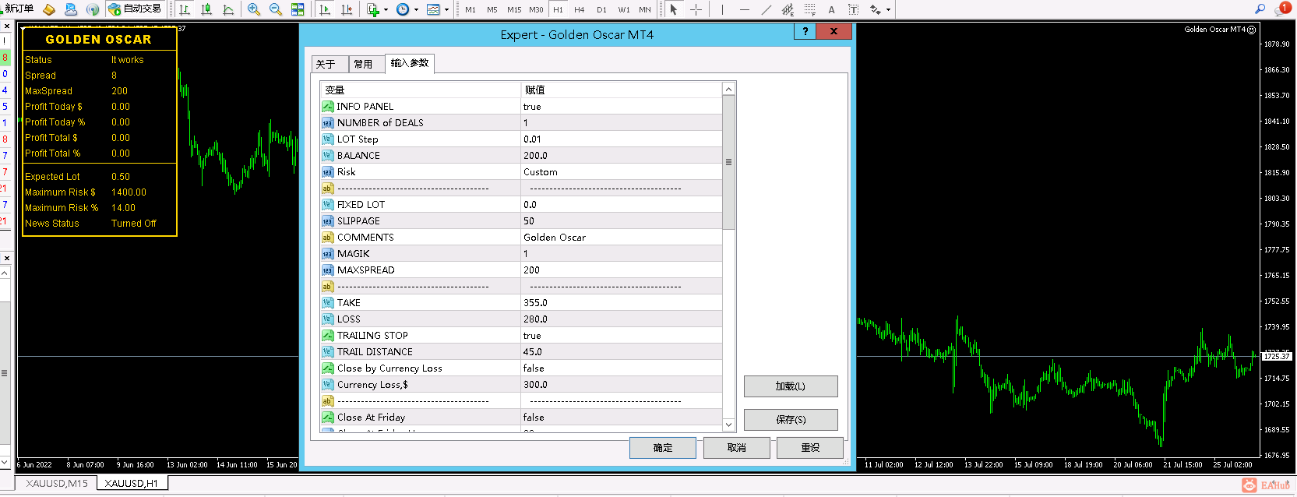Click the dialog help '?' button

[805, 31]
